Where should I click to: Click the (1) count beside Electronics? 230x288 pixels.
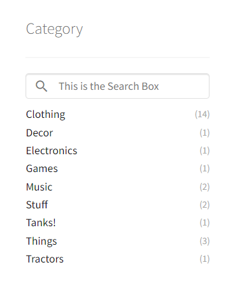click(205, 150)
